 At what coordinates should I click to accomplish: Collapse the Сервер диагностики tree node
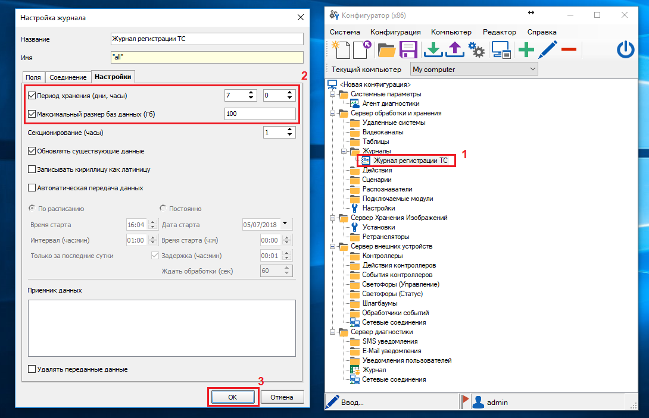point(333,332)
